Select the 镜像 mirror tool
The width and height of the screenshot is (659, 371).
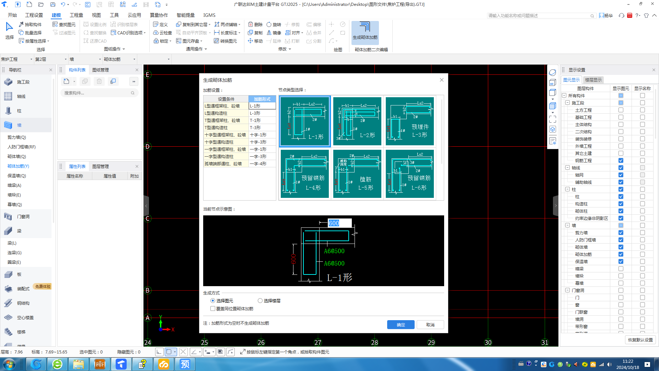point(274,33)
